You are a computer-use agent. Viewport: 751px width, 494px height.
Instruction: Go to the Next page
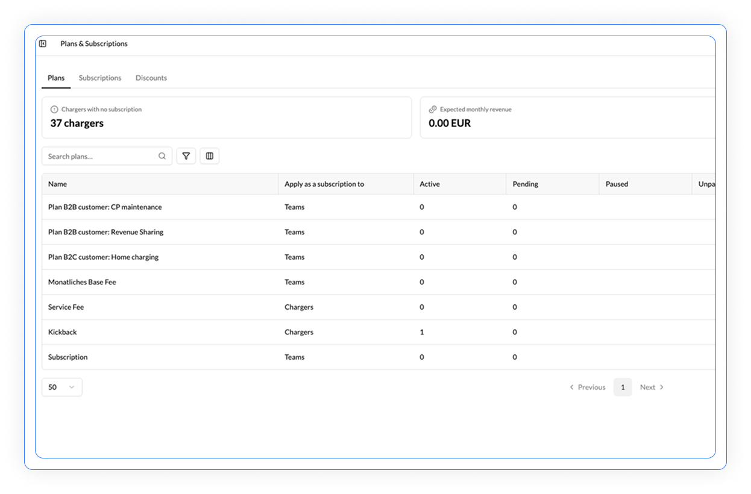coord(652,387)
